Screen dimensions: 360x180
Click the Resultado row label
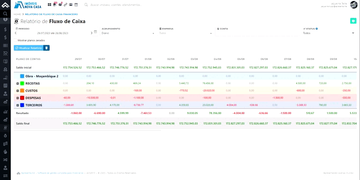pyautogui.click(x=22, y=113)
